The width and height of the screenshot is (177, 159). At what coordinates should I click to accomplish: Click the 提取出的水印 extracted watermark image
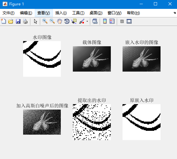tap(92, 122)
